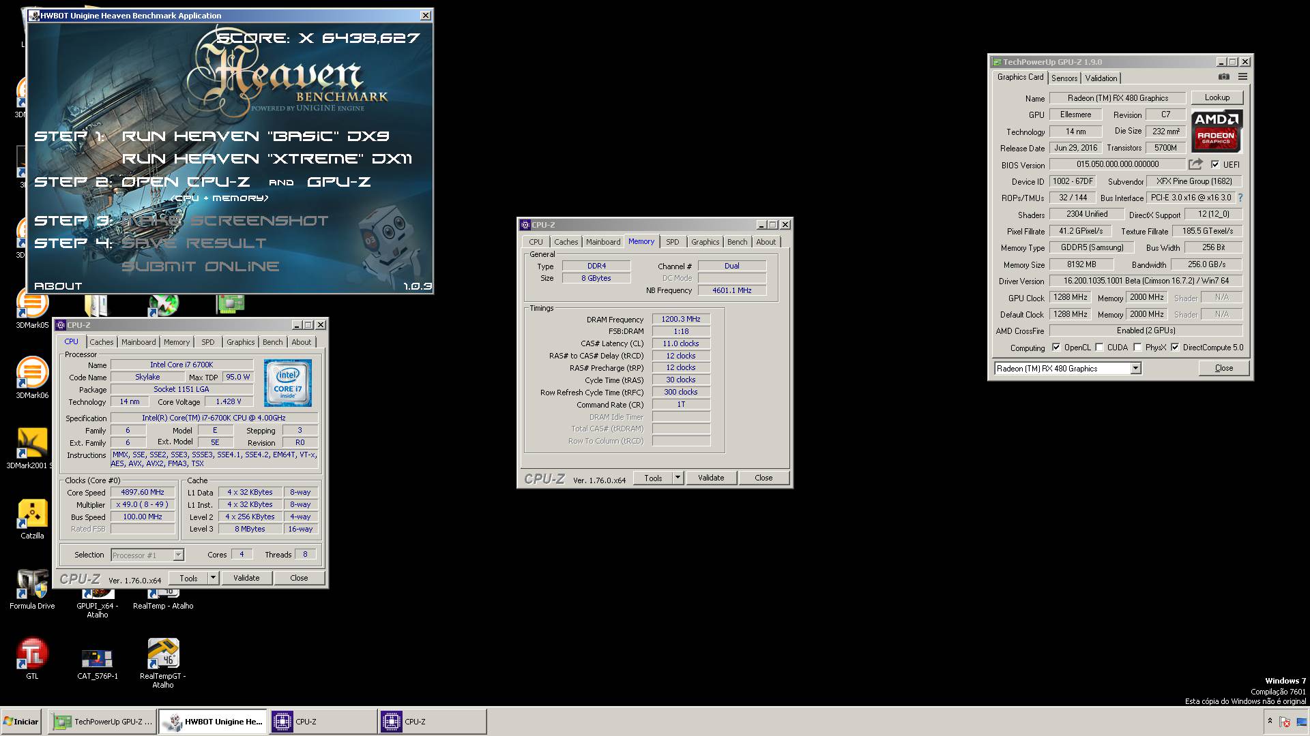Click ABOUT in the Heaven benchmark window
1310x736 pixels.
[x=58, y=286]
